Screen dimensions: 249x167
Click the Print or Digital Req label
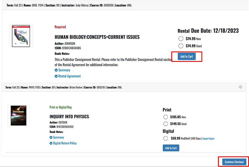[60, 107]
